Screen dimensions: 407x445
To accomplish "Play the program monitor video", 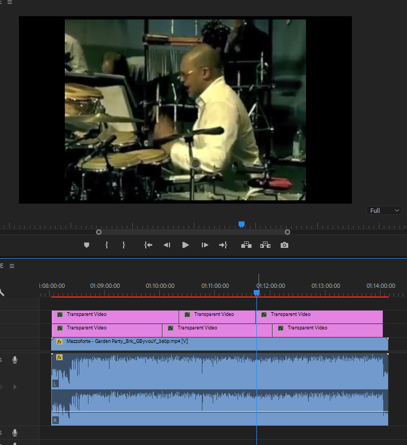I will (186, 245).
